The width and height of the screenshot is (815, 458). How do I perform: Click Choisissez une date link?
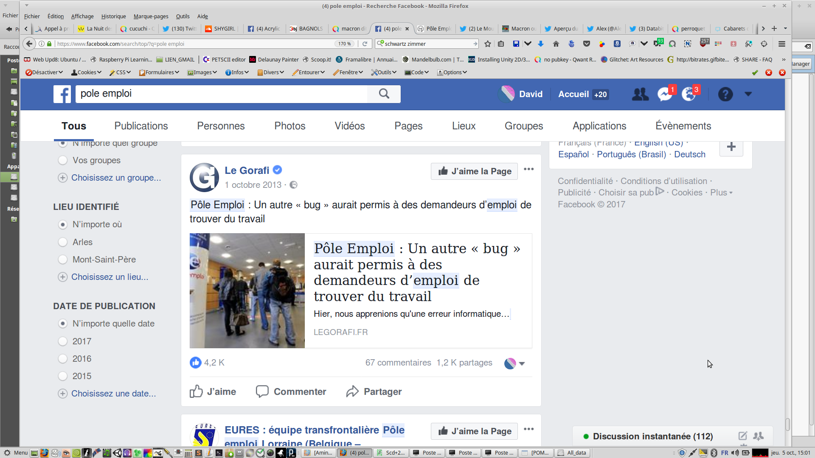tap(113, 394)
